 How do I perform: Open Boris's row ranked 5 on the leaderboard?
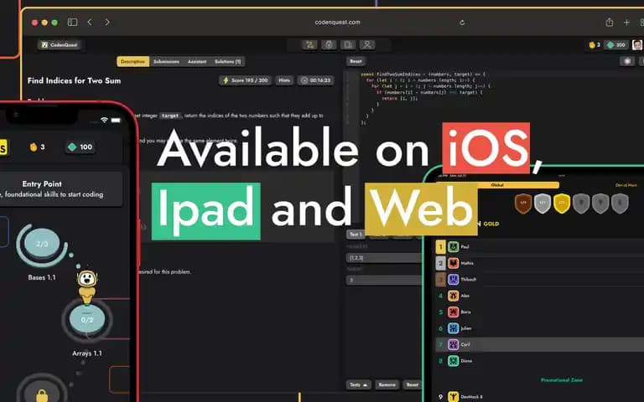(x=540, y=312)
